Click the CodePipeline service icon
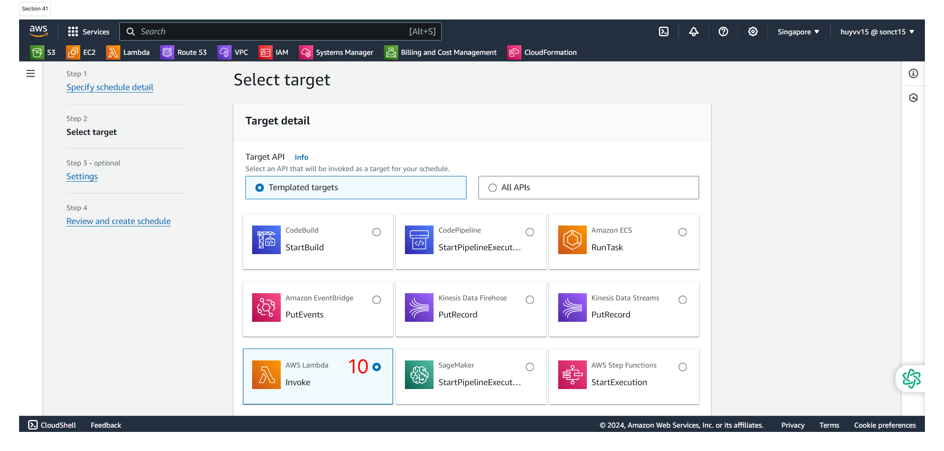 [x=419, y=240]
